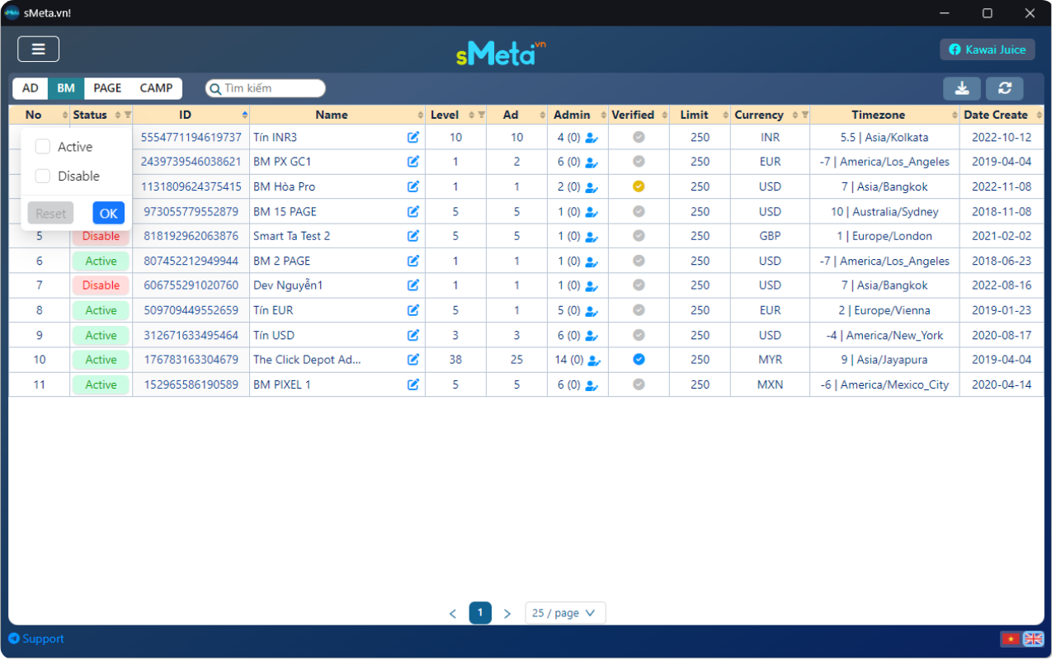This screenshot has height=660, width=1056.
Task: Edit name of Tín INR3
Action: (x=413, y=138)
